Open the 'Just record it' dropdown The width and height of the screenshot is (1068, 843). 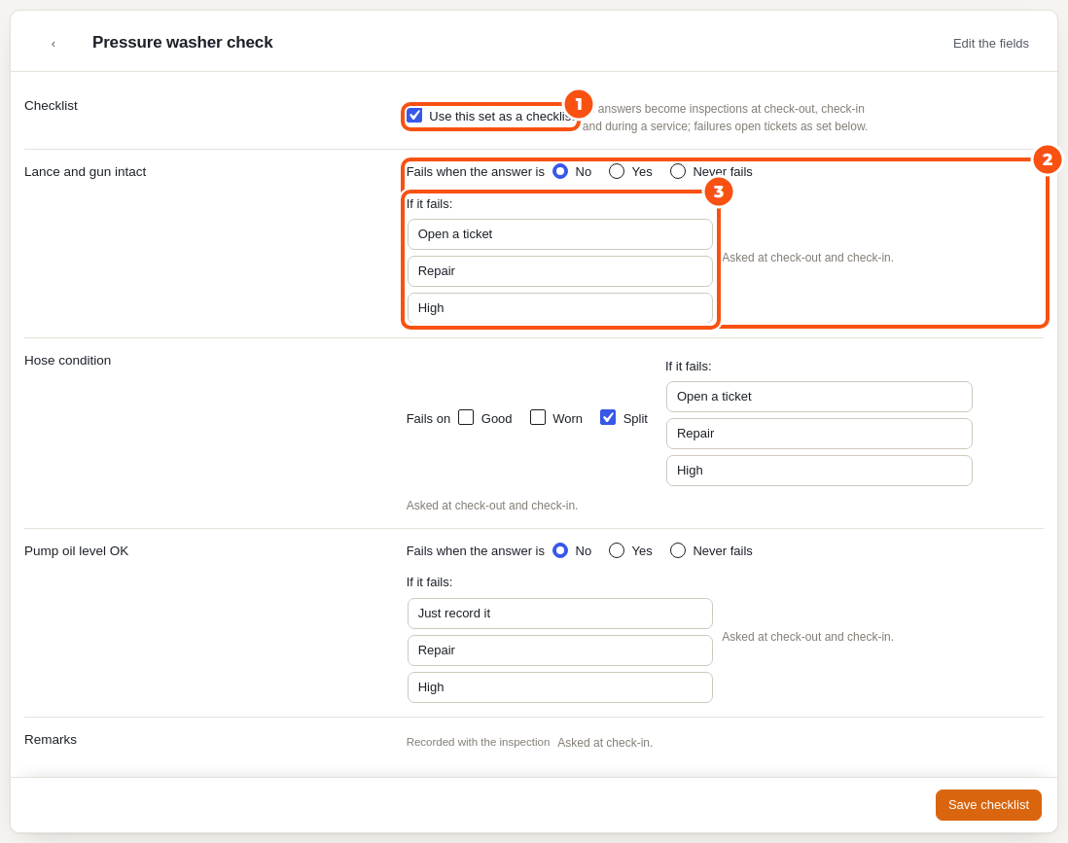click(x=560, y=614)
